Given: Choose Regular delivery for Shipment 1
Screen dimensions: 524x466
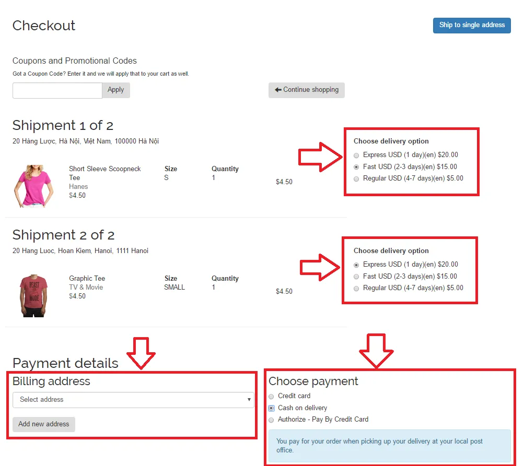Looking at the screenshot, I should click(x=356, y=178).
